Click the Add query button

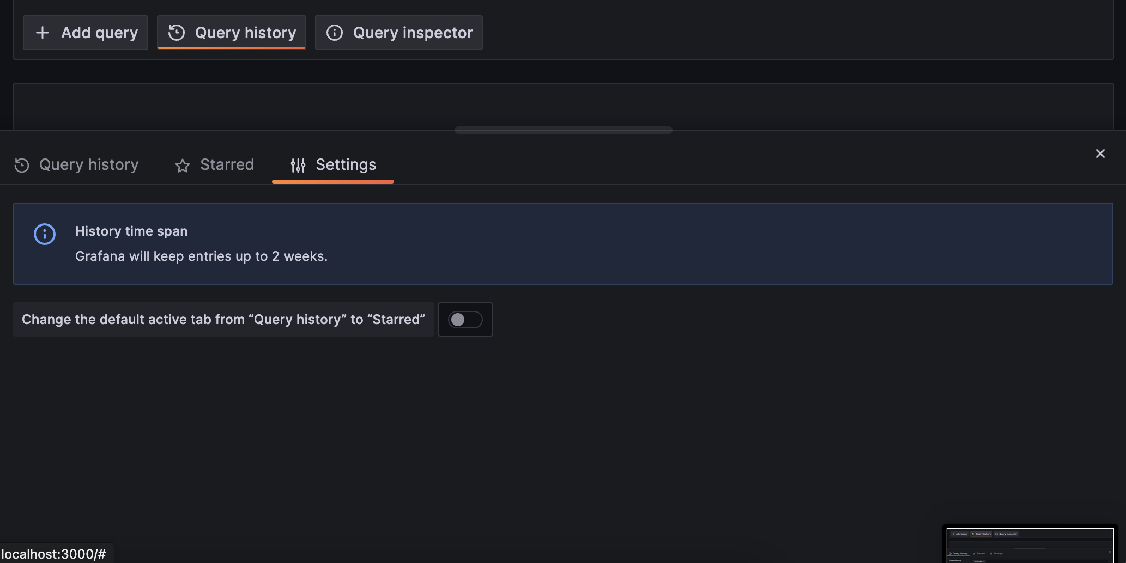85,33
